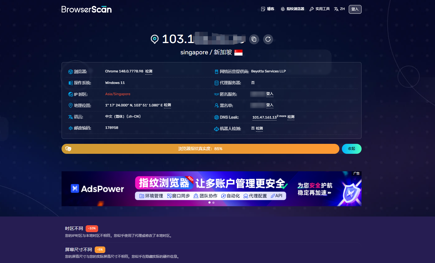This screenshot has height=263, width=435.
Task: Click the AdsPower logo in the banner
Action: [97, 188]
